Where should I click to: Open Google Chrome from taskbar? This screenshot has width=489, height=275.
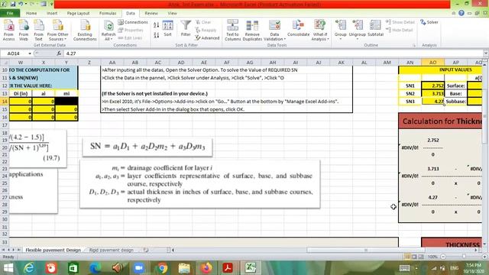162,268
